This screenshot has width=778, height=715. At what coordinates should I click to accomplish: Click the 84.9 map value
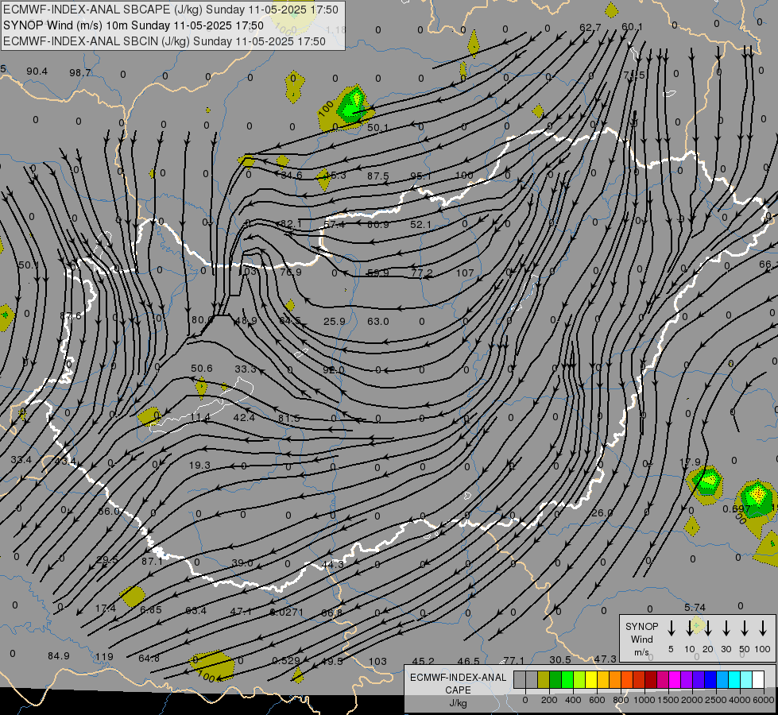[x=59, y=656]
